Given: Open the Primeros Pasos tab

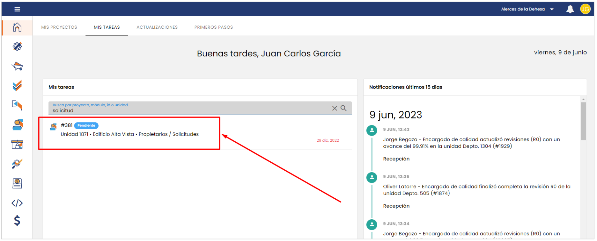Looking at the screenshot, I should pos(213,27).
